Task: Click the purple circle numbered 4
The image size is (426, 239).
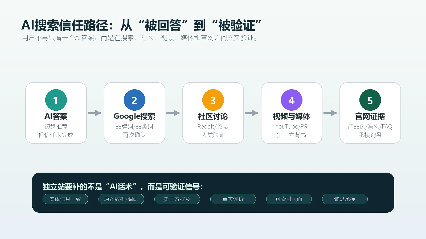Action: 292,100
